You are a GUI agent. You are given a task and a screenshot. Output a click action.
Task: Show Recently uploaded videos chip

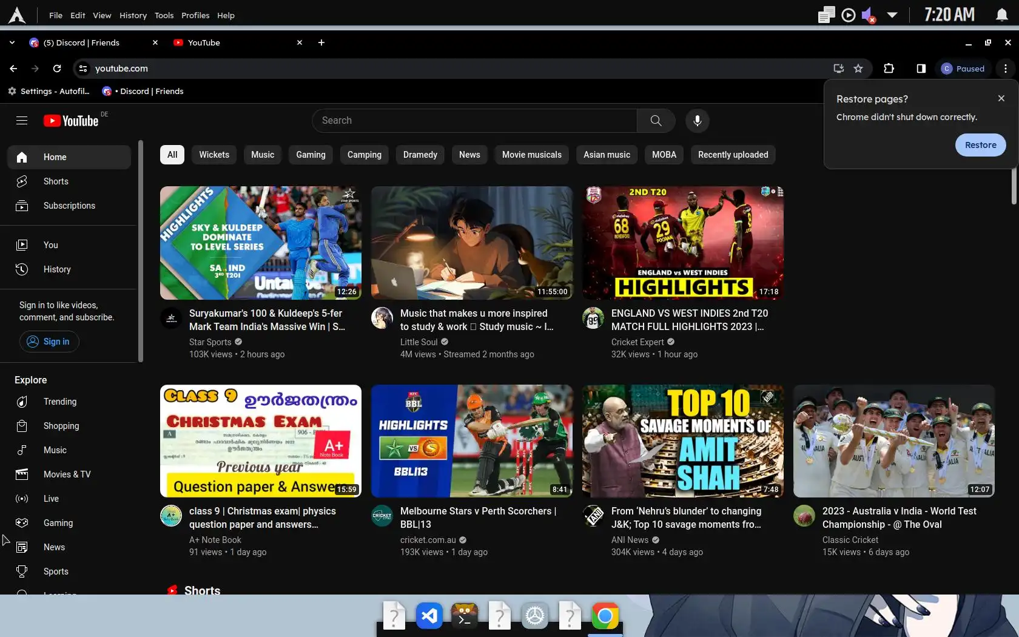tap(733, 155)
